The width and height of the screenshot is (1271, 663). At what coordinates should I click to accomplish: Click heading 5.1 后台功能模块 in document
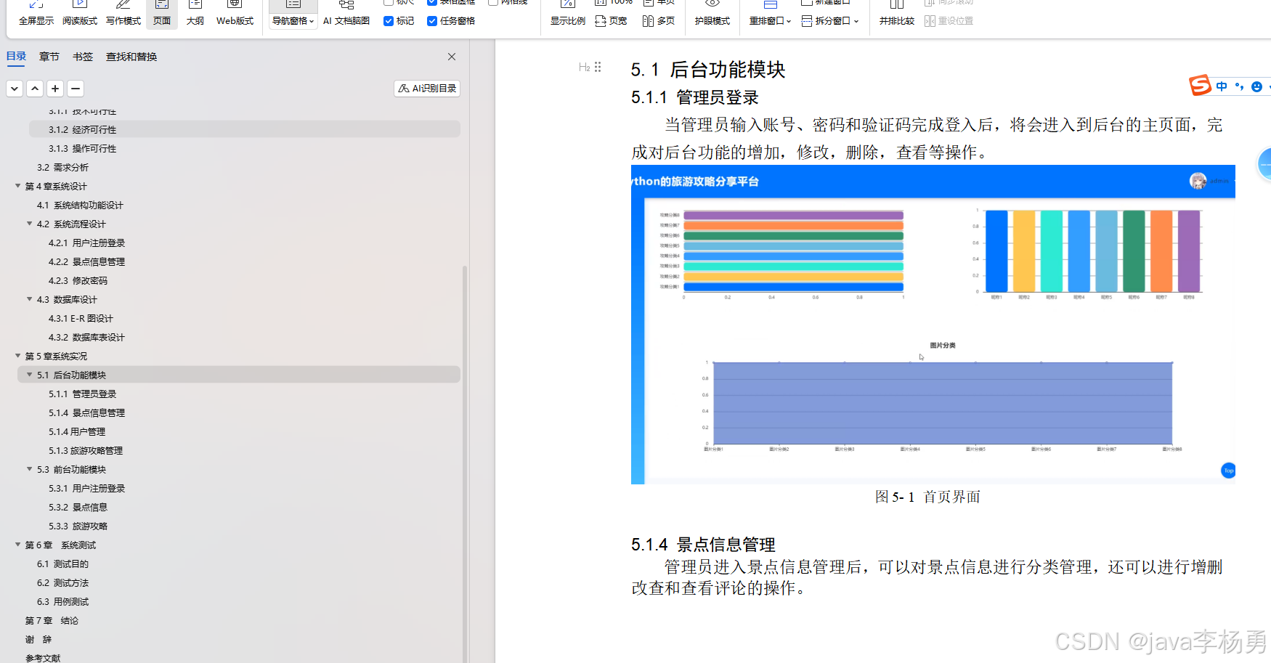pyautogui.click(x=708, y=70)
